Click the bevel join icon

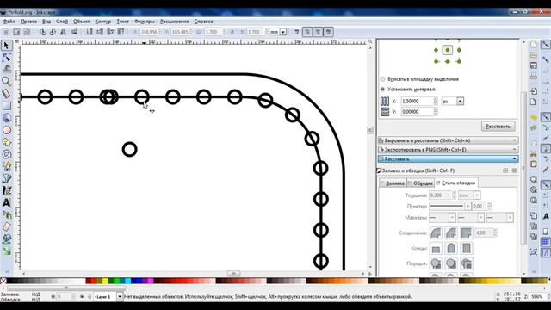[451, 232]
